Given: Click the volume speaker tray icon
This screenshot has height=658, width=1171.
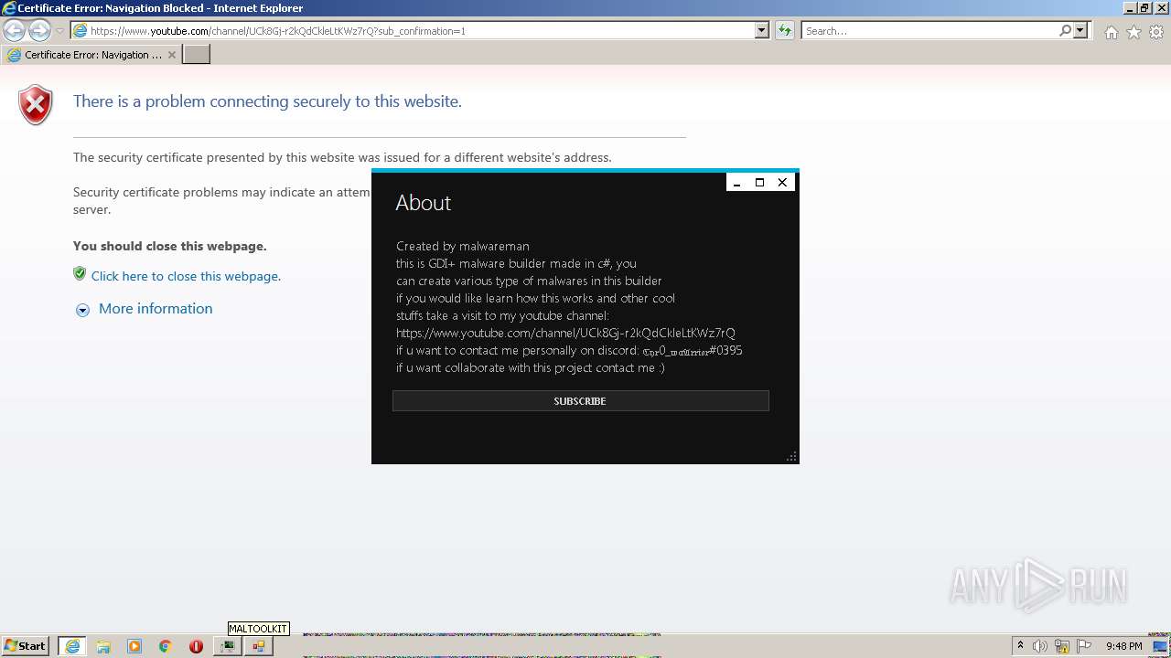Looking at the screenshot, I should click(x=1040, y=646).
